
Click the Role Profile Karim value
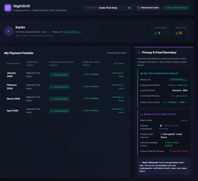point(184,120)
